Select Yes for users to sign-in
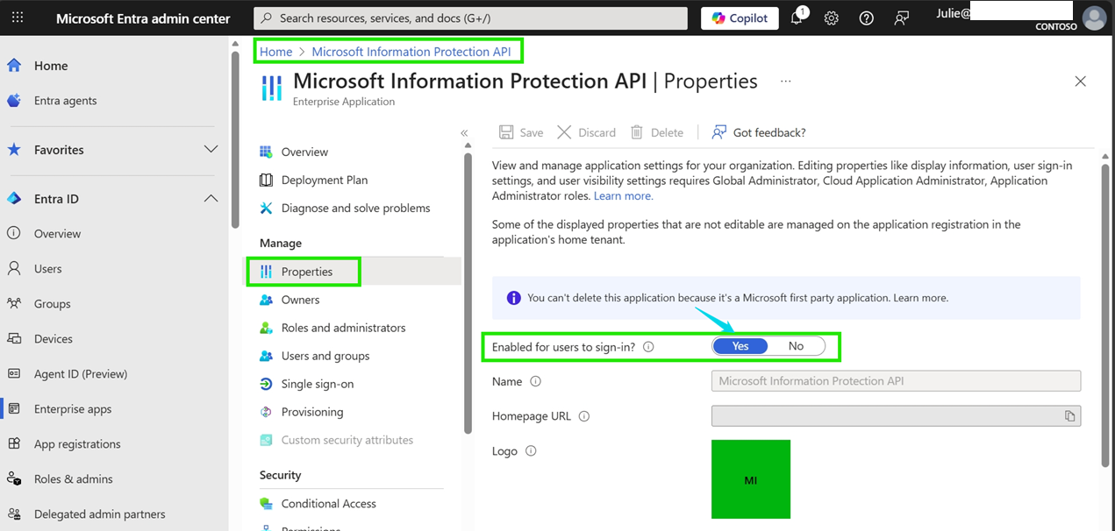The width and height of the screenshot is (1115, 531). pyautogui.click(x=740, y=346)
